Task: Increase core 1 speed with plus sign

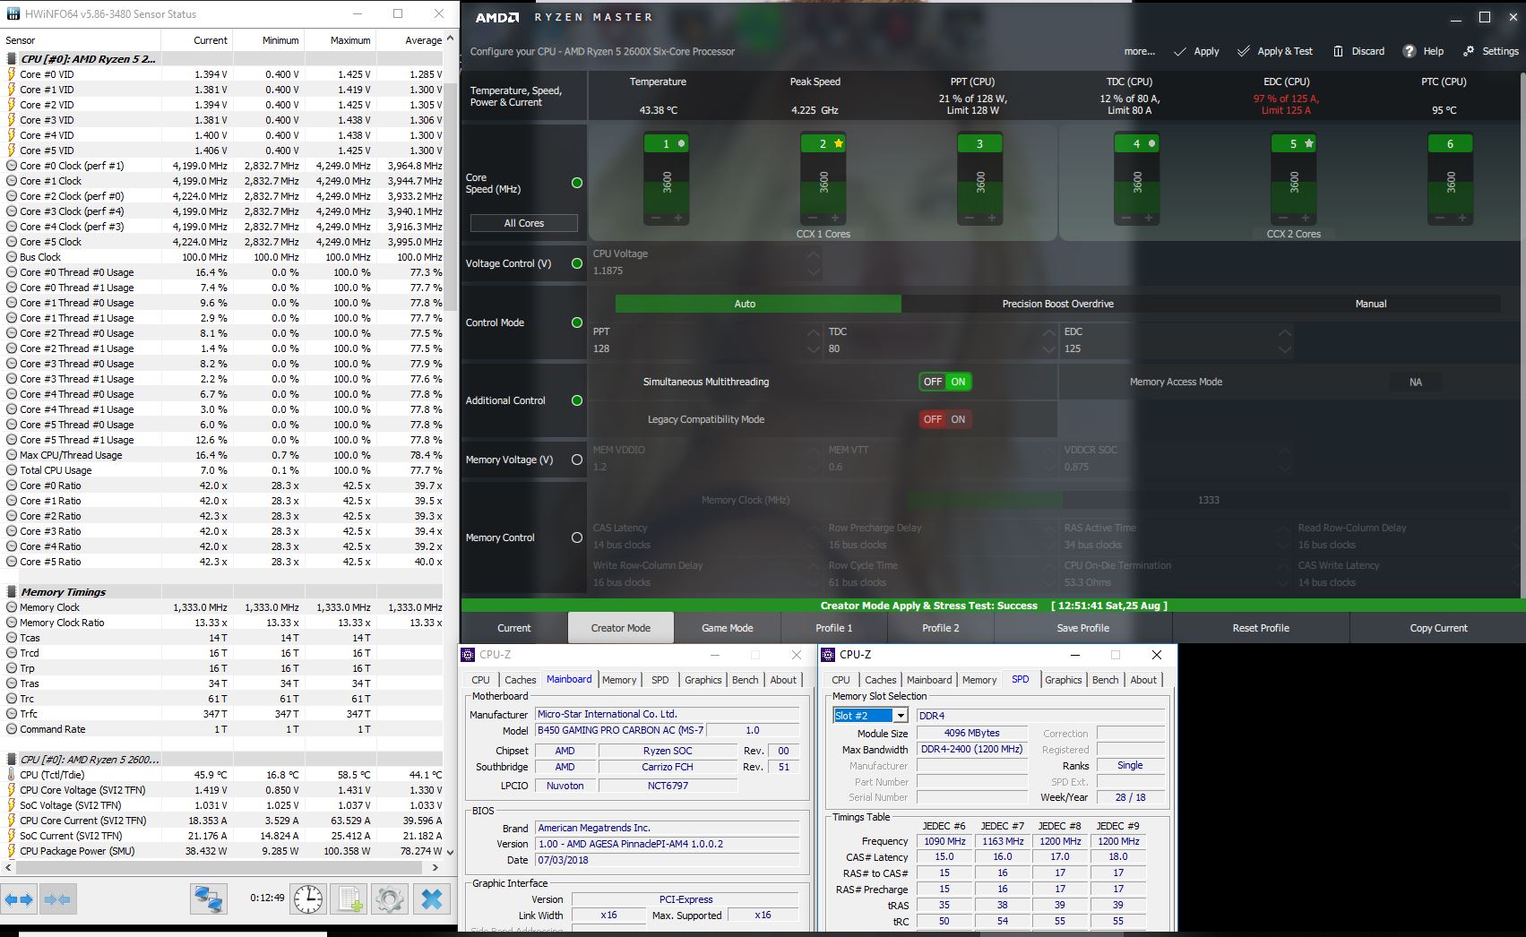Action: [678, 218]
